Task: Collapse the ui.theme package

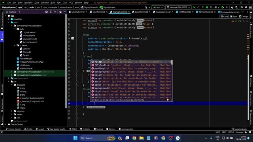Action: point(15,45)
